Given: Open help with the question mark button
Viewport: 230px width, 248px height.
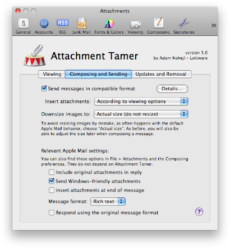Looking at the screenshot, I should tap(199, 212).
